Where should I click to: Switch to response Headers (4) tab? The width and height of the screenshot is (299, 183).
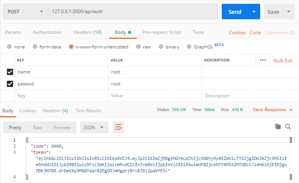coord(55,111)
